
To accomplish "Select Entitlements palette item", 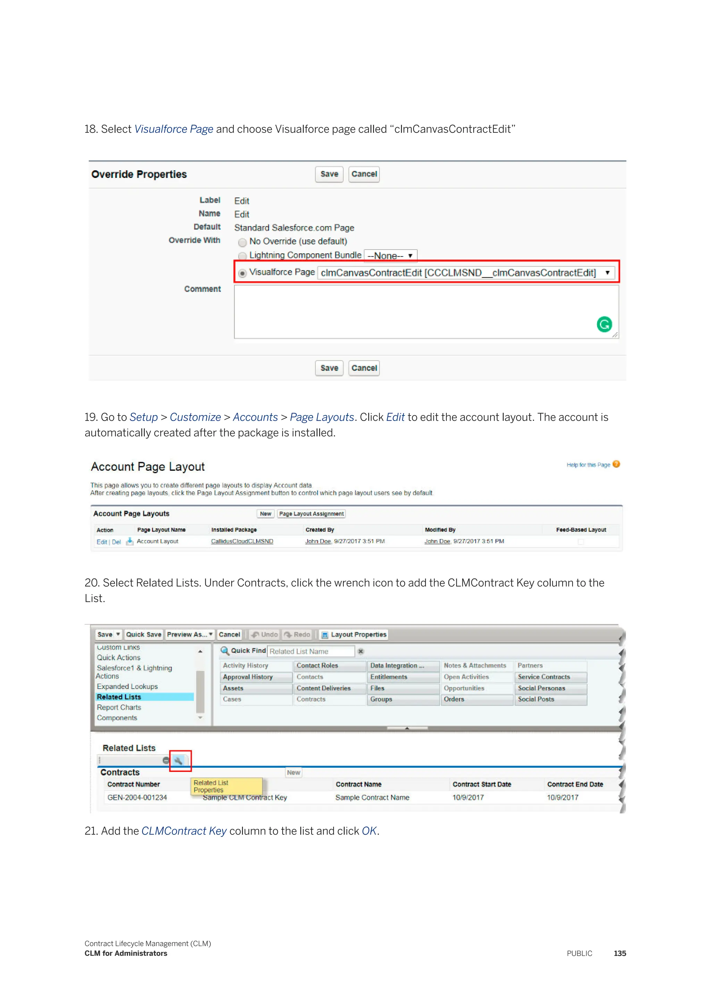I will point(403,677).
